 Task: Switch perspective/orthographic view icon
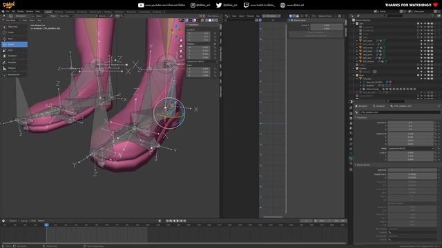[181, 56]
